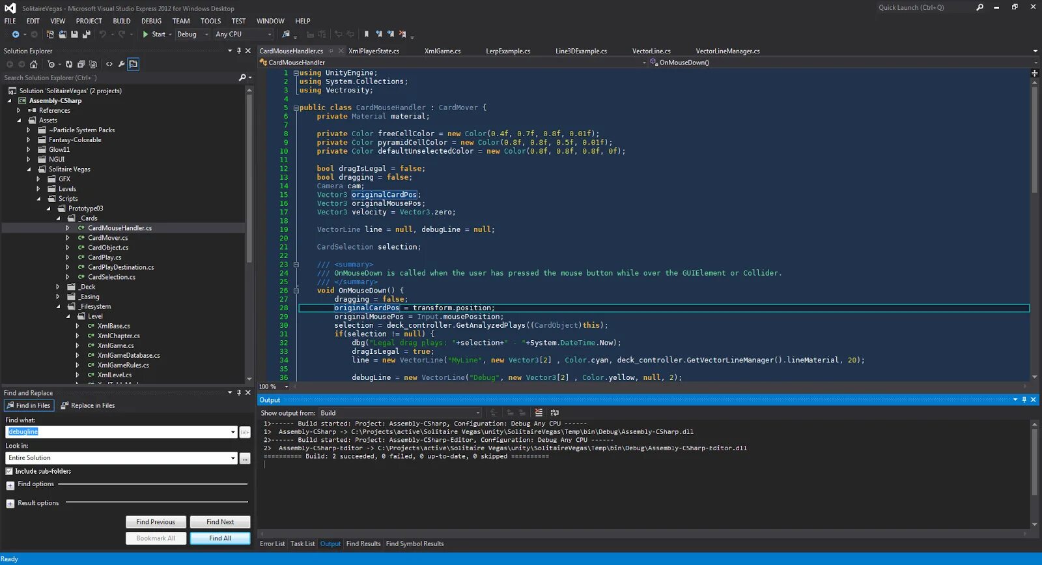The width and height of the screenshot is (1042, 565).
Task: Clear all output with the Clear All icon
Action: tap(539, 413)
